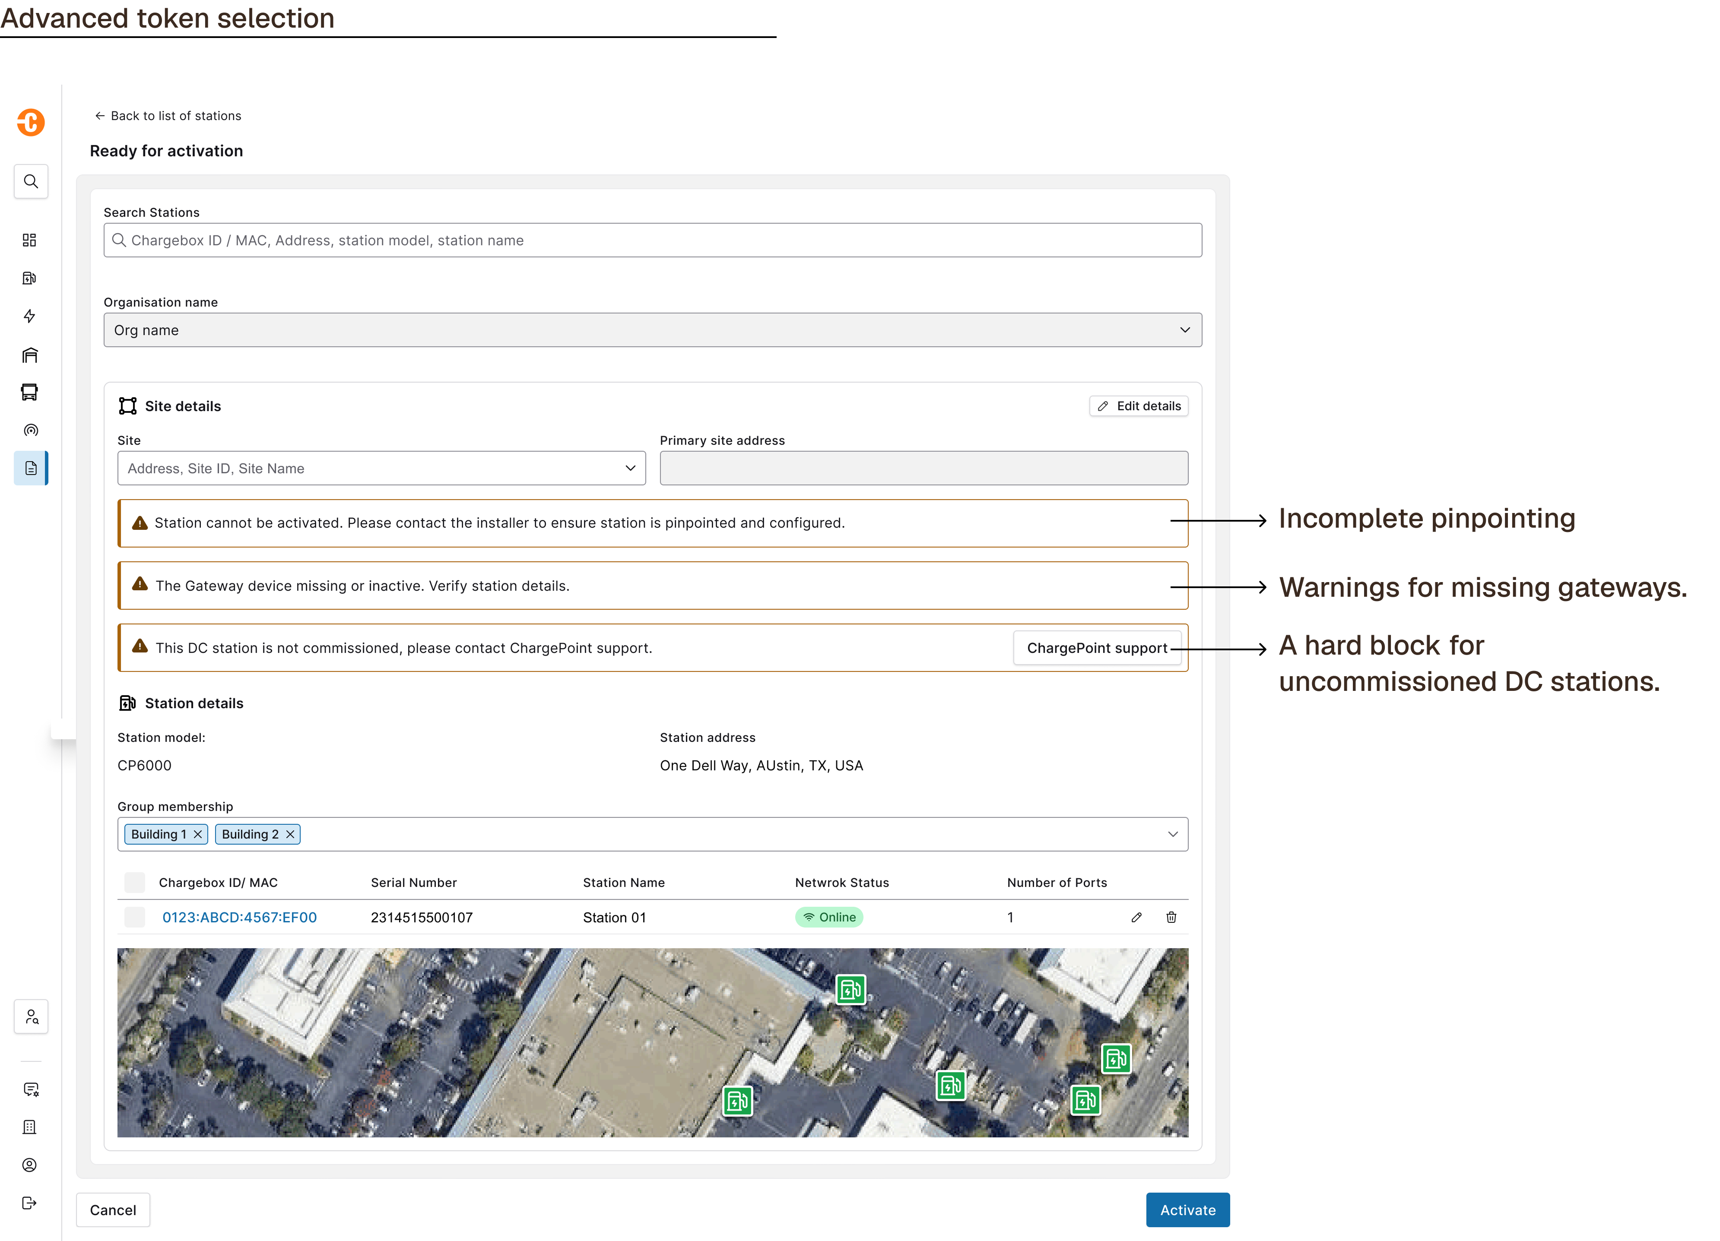This screenshot has width=1720, height=1241.
Task: Check the box for row 0123:ABCD:4567:EF00
Action: pos(135,917)
